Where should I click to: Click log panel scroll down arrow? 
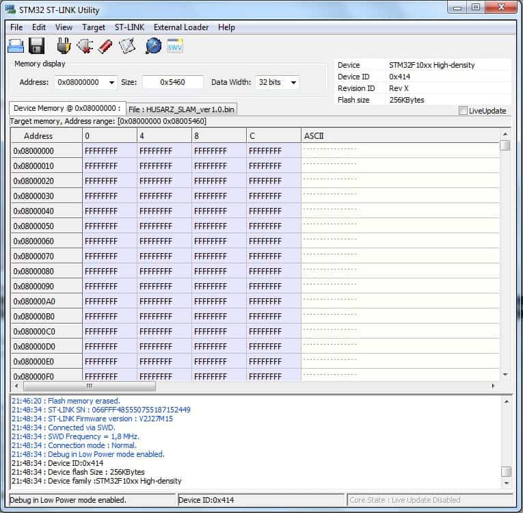tap(506, 484)
